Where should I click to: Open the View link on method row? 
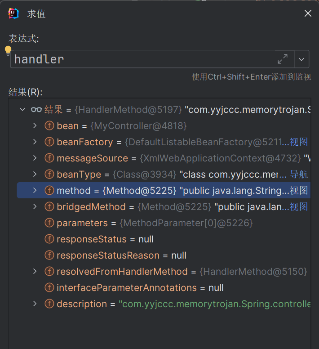coord(299,191)
